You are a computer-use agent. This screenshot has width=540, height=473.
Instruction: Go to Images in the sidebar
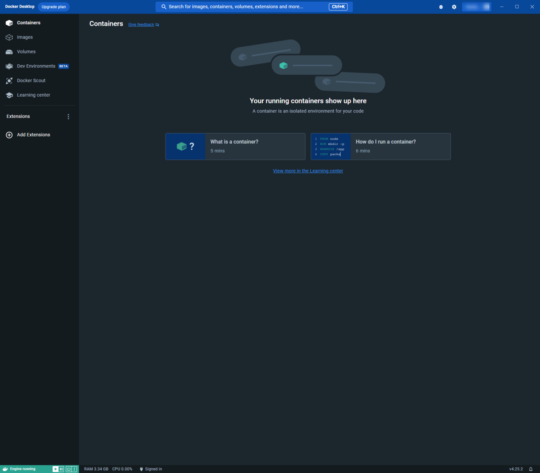(x=39, y=37)
